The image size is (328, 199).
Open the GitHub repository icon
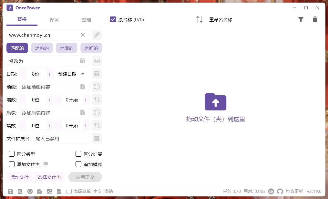pyautogui.click(x=280, y=191)
